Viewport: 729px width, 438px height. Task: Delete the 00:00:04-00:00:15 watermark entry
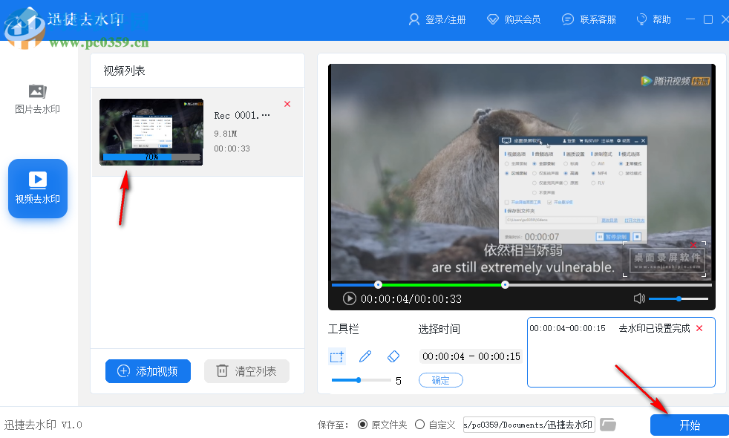pos(698,327)
